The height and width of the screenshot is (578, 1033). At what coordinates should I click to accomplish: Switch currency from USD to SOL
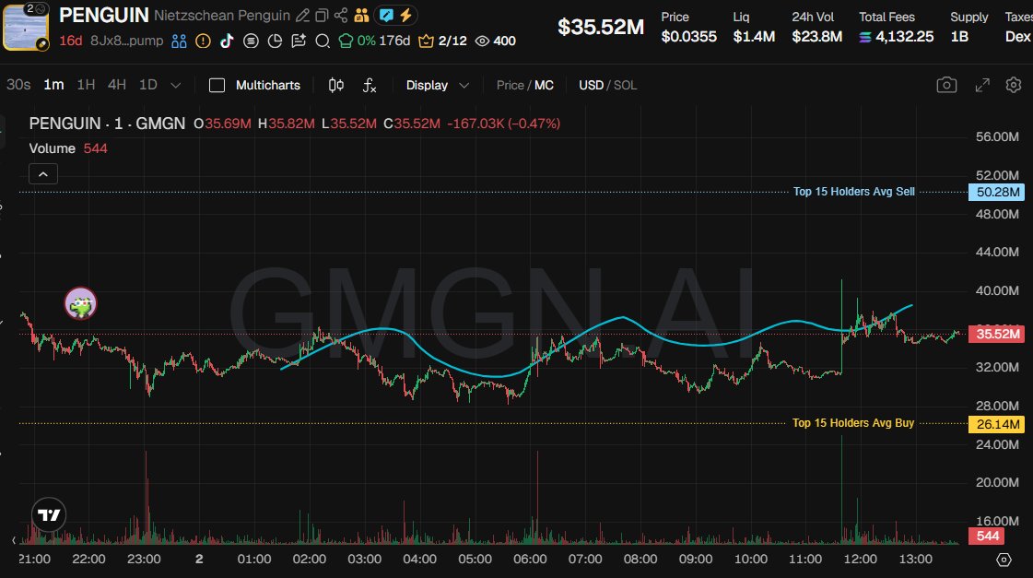pyautogui.click(x=625, y=85)
